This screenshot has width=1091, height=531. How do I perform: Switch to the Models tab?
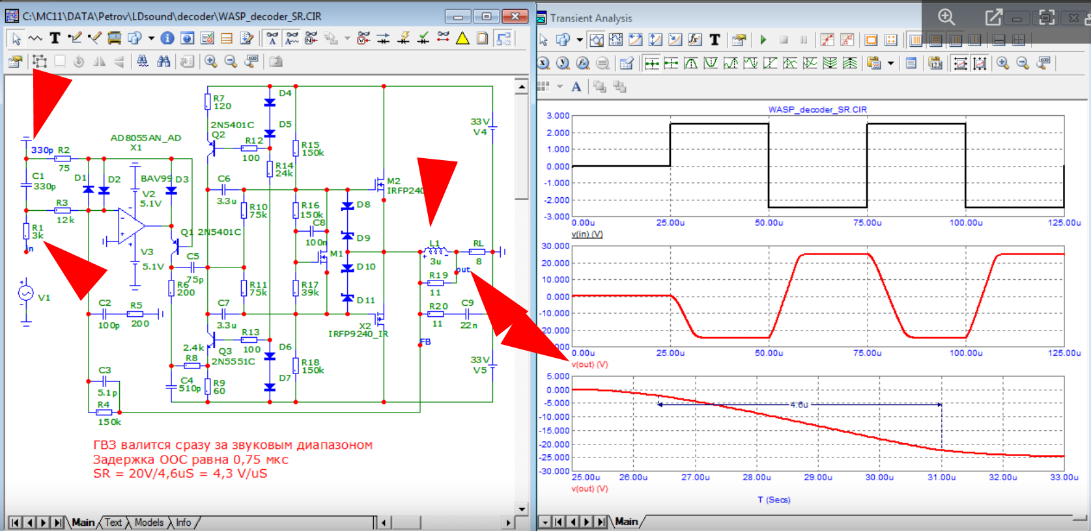149,523
